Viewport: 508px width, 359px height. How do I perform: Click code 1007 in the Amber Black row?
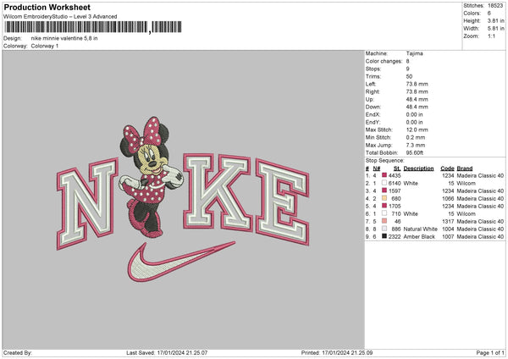coord(448,236)
